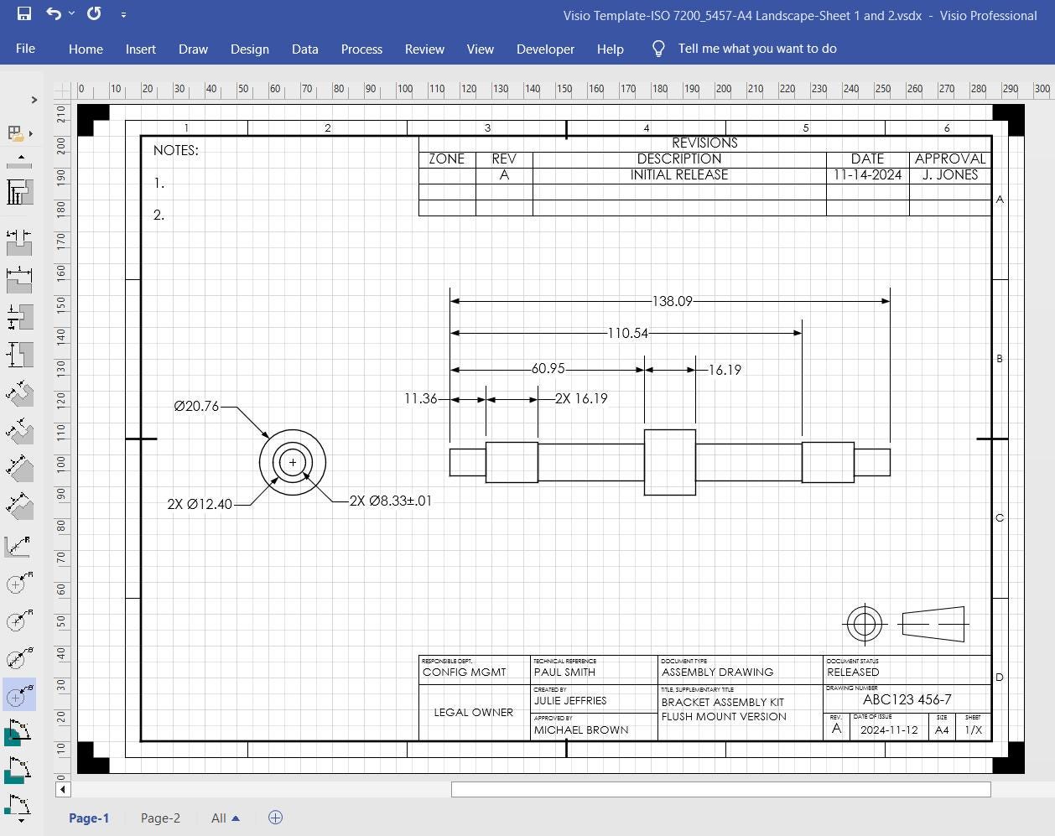Click the 11-14-2024 revision date cell

point(868,175)
